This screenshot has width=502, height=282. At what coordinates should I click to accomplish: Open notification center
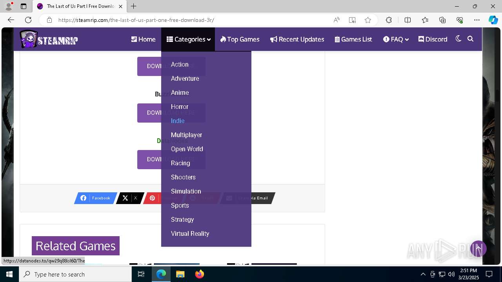pyautogui.click(x=489, y=274)
